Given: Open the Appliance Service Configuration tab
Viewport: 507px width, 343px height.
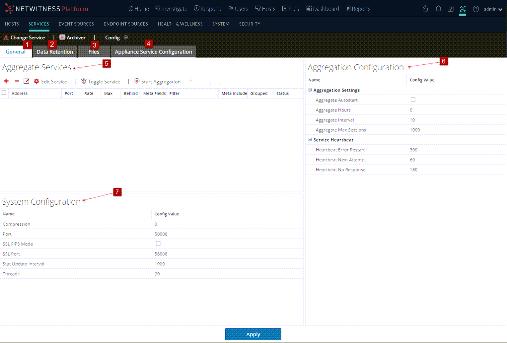Looking at the screenshot, I should (x=153, y=52).
